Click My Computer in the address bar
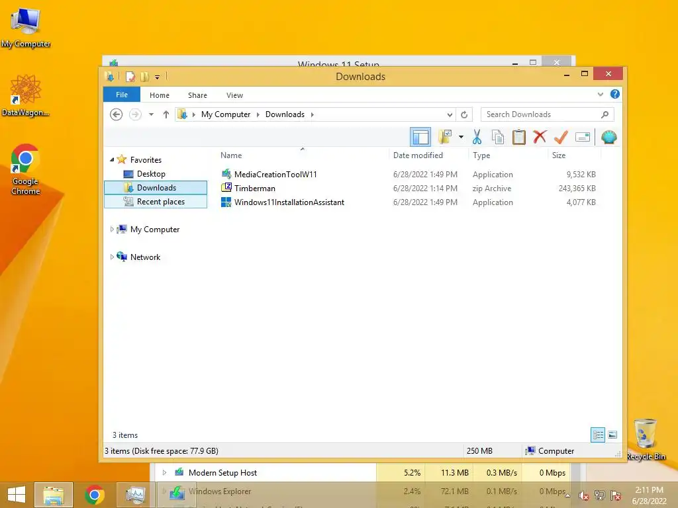This screenshot has width=678, height=508. click(x=226, y=114)
